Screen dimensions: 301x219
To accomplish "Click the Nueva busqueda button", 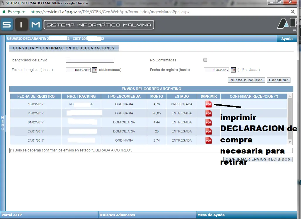I will coord(246,80).
